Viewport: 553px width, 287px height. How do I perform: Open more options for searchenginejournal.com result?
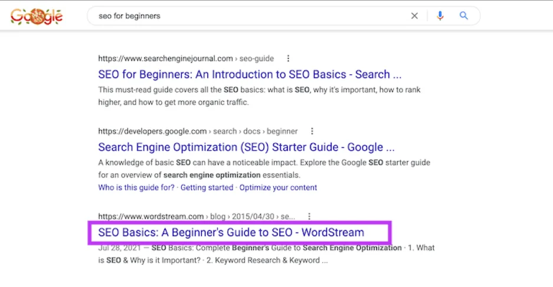(288, 58)
